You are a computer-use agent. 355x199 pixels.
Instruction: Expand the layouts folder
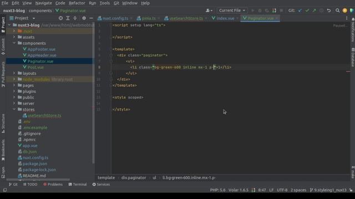click(x=14, y=73)
